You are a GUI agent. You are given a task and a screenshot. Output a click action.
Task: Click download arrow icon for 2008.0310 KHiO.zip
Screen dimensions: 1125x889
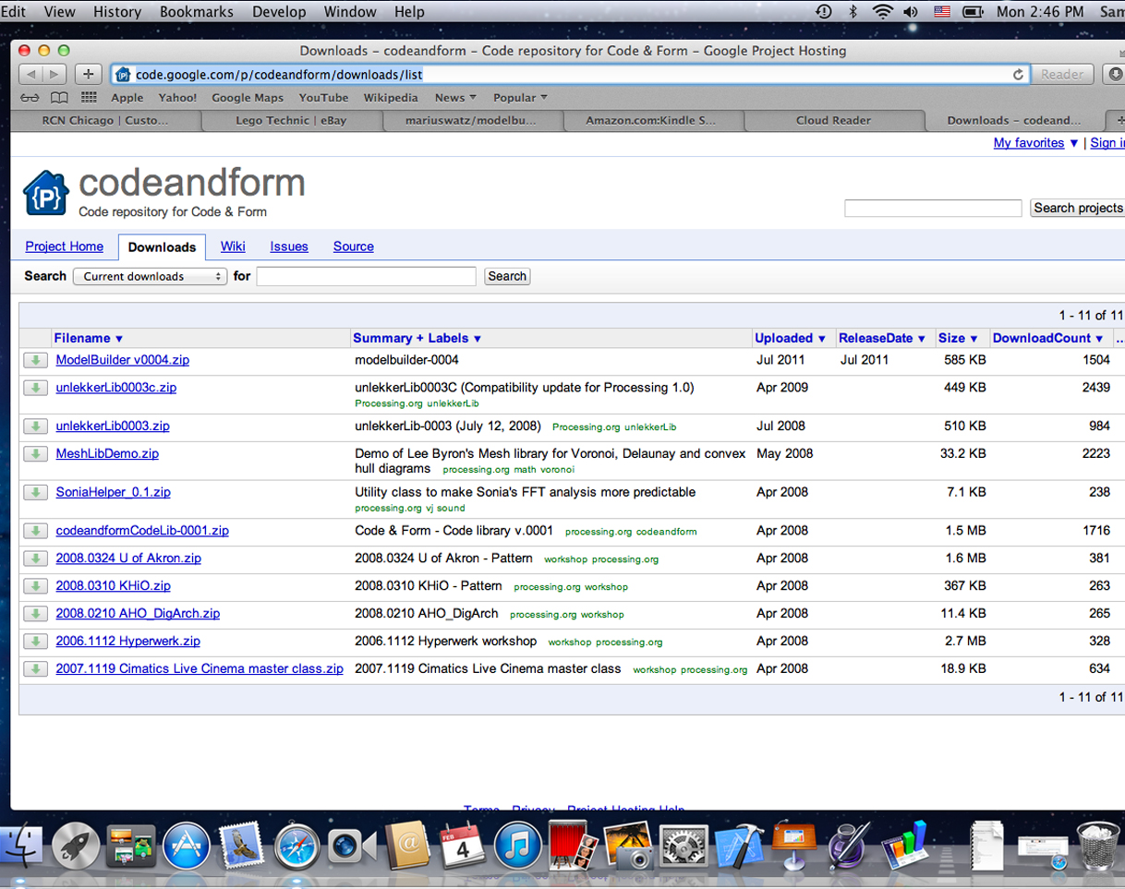click(x=35, y=586)
